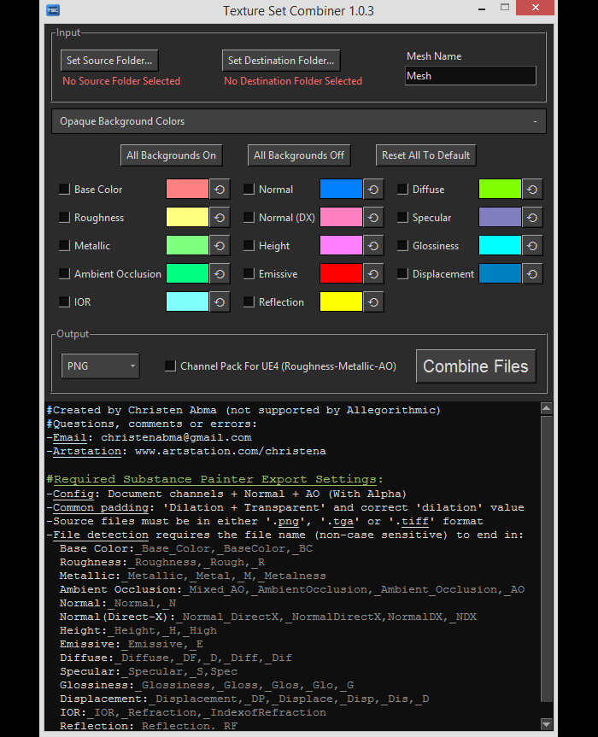The height and width of the screenshot is (737, 598).
Task: Reset the Reflection background color
Action: [x=373, y=302]
